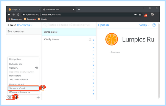This screenshot has height=106, width=166.
Task: Click the contact card scrollbar
Action: point(159,61)
